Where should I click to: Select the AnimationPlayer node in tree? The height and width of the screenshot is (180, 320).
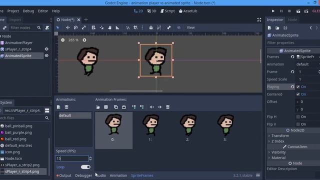coord(18,42)
